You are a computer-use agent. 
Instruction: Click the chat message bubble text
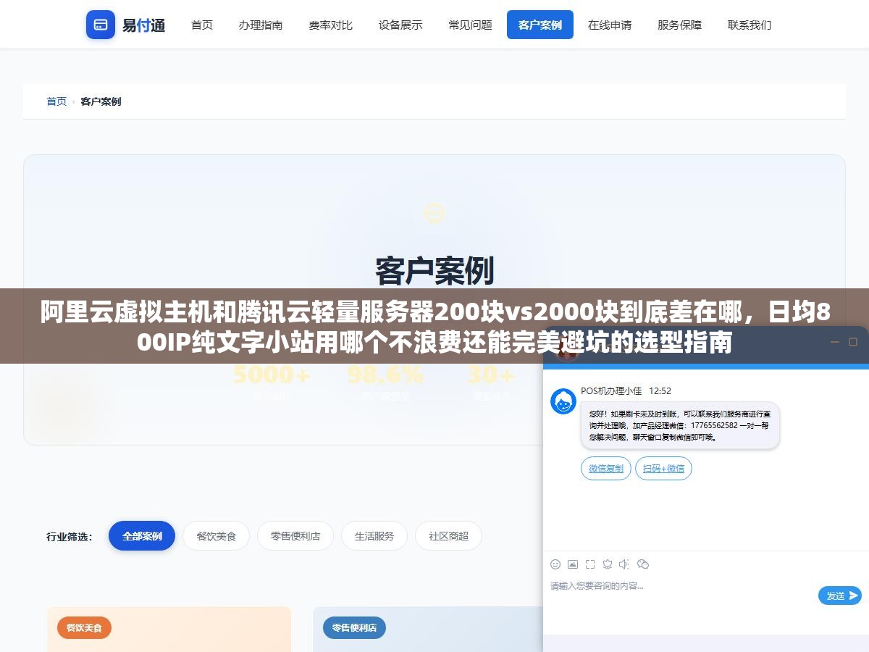679,427
